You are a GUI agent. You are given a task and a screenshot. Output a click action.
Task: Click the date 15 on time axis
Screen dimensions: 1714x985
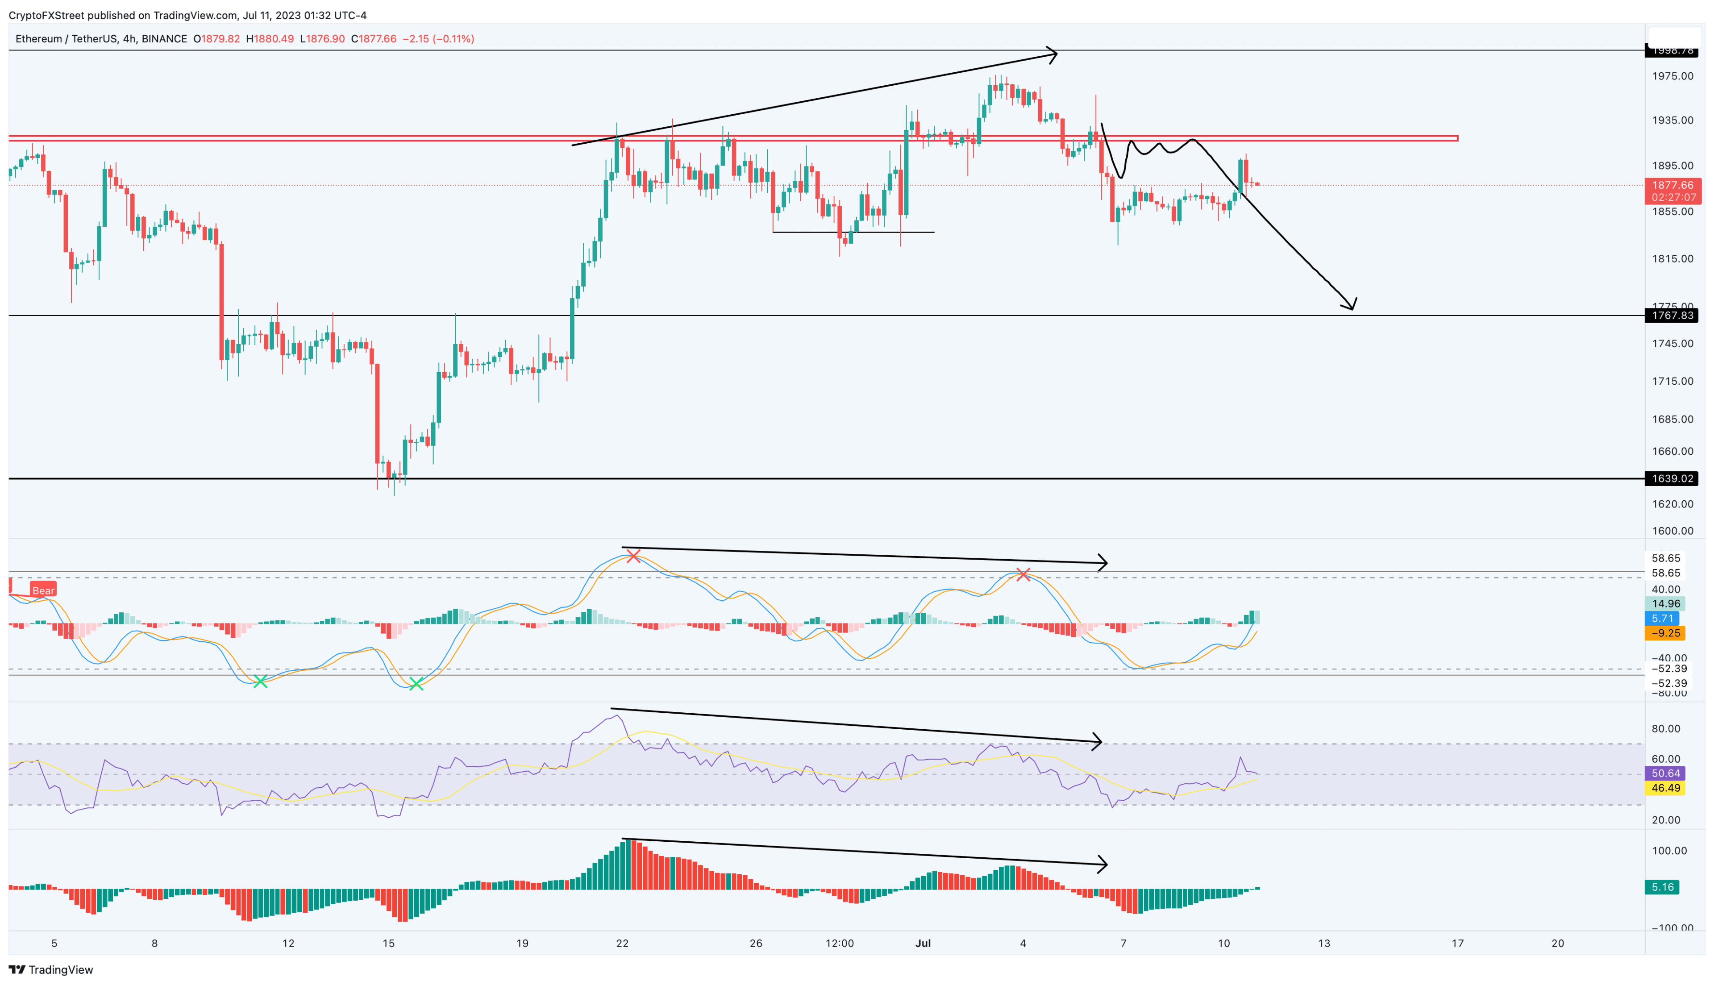tap(388, 943)
